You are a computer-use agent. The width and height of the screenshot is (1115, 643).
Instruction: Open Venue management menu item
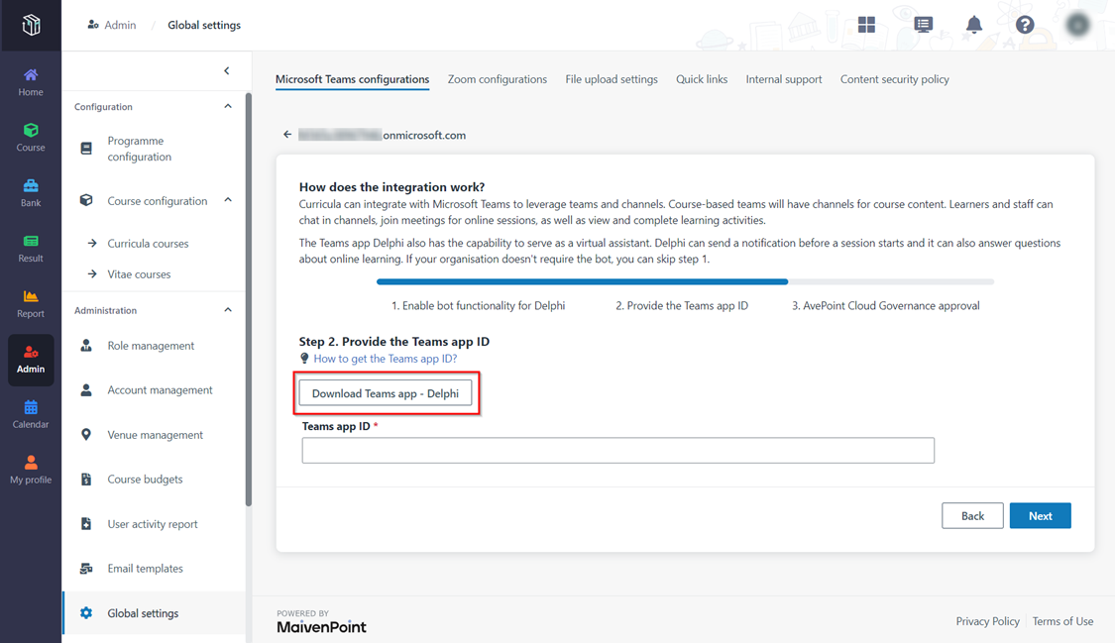pyautogui.click(x=155, y=434)
